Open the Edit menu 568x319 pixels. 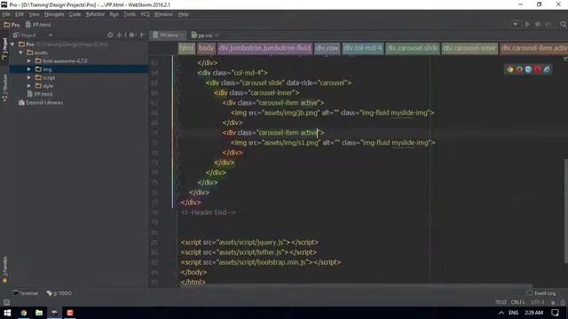pyautogui.click(x=20, y=14)
